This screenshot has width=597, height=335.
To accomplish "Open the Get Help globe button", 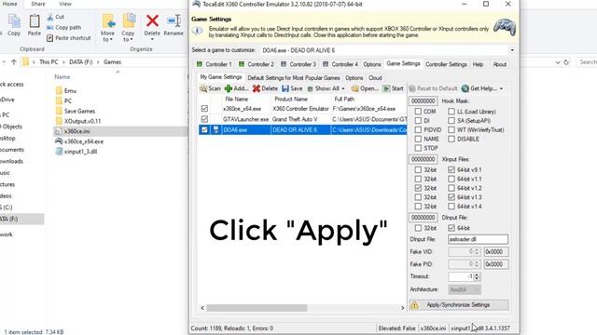I will (479, 88).
